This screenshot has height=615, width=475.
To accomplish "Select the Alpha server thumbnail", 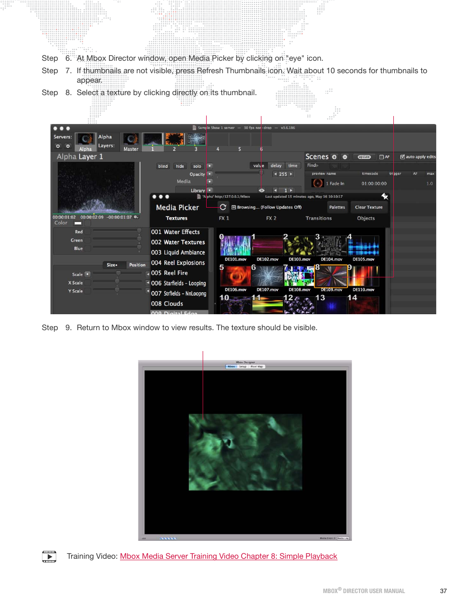I will [x=86, y=142].
